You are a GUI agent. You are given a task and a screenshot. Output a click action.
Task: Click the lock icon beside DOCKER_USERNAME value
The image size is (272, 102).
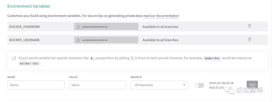pyautogui.click(x=78, y=40)
